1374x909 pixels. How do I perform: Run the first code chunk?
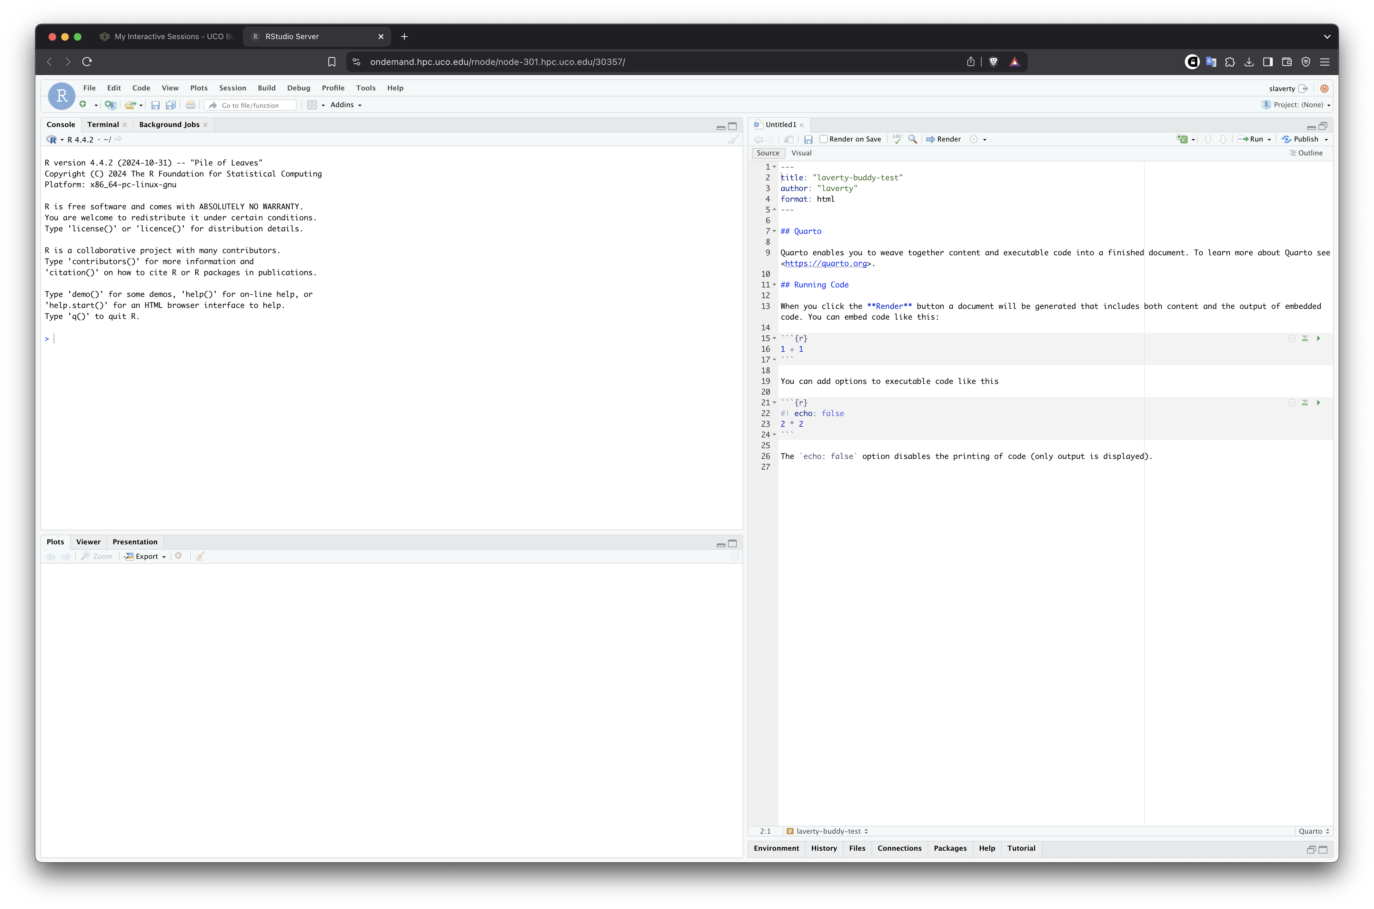1318,339
